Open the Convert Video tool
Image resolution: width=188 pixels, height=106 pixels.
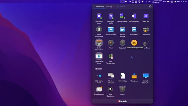click(134, 18)
